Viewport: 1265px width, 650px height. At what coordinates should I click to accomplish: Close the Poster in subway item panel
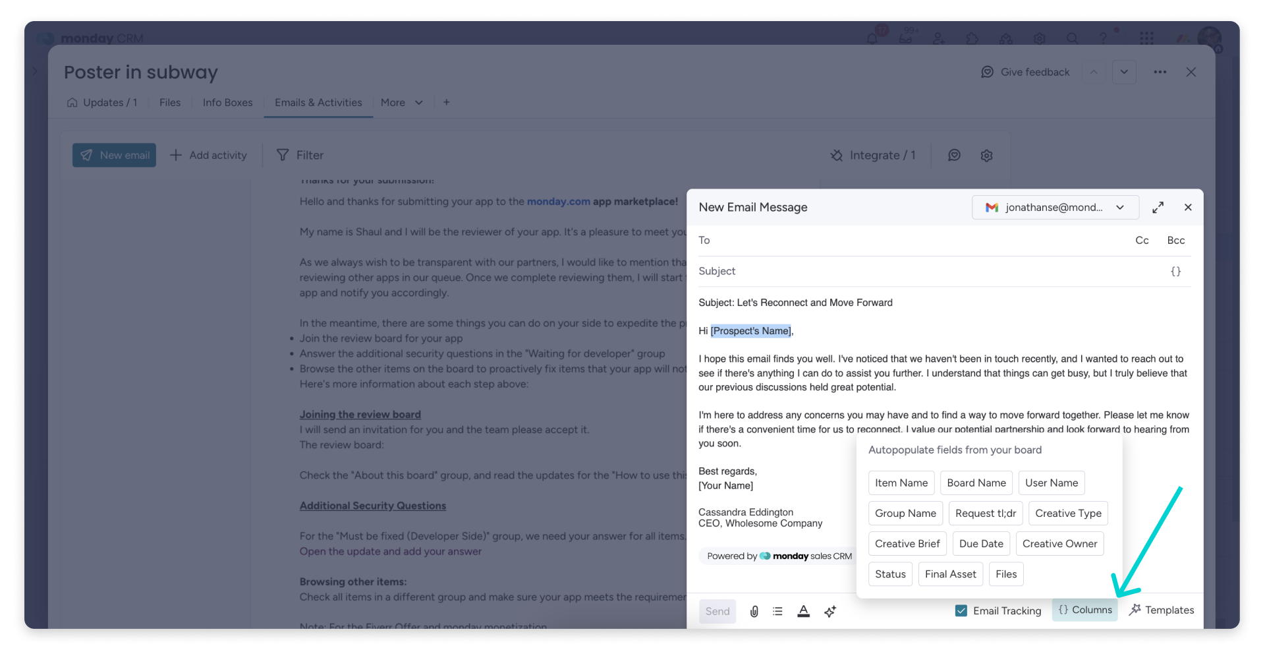pos(1191,72)
